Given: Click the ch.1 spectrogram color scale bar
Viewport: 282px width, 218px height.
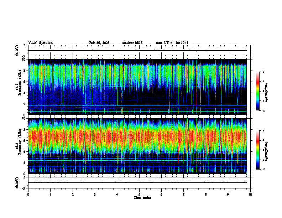Looking at the screenshot, I should point(258,91).
